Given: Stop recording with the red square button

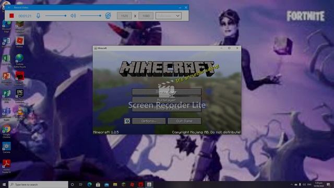Looking at the screenshot, I should [11, 16].
